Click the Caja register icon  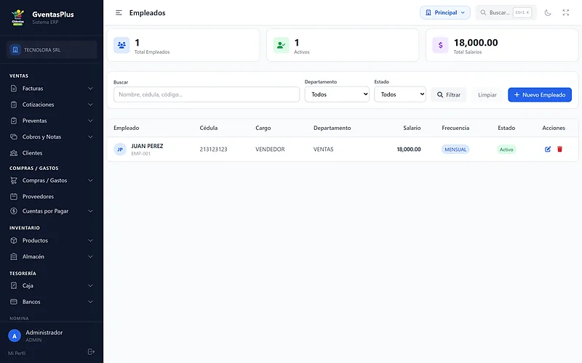tap(14, 285)
